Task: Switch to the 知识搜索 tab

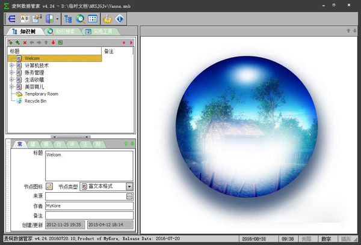Action: pos(62,31)
